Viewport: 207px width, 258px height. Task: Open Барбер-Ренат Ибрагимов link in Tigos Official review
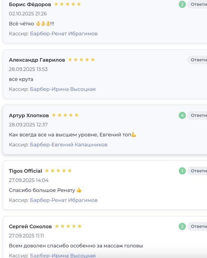click(x=64, y=200)
